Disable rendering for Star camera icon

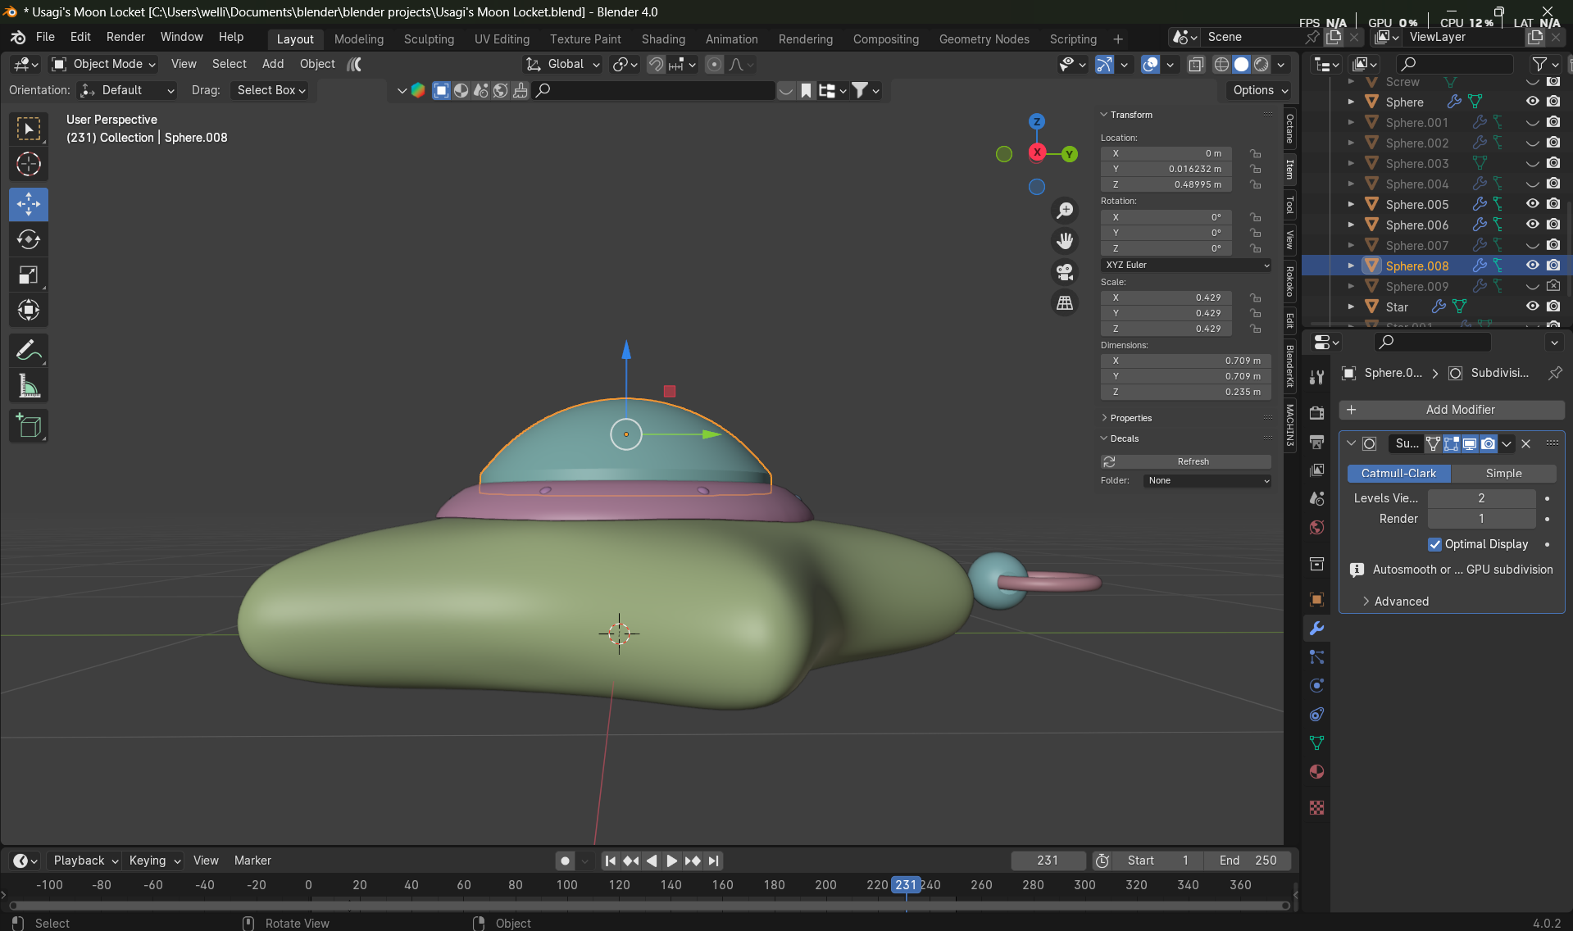pyautogui.click(x=1553, y=306)
